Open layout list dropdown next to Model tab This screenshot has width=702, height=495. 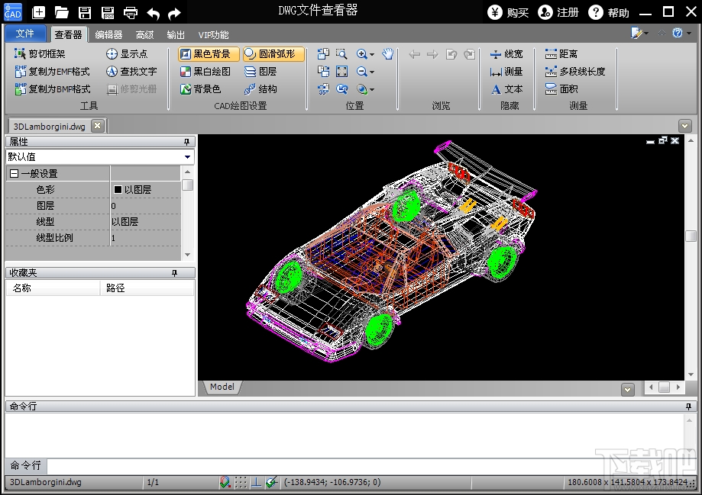click(628, 390)
